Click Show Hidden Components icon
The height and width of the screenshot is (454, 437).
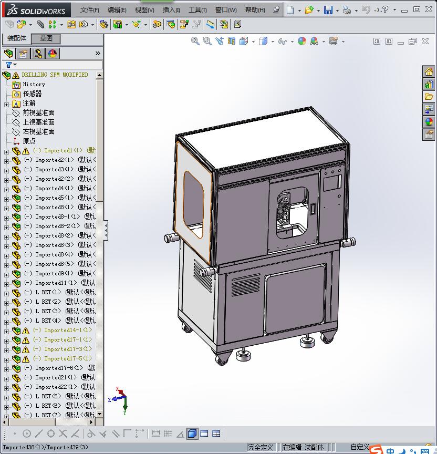(x=103, y=24)
